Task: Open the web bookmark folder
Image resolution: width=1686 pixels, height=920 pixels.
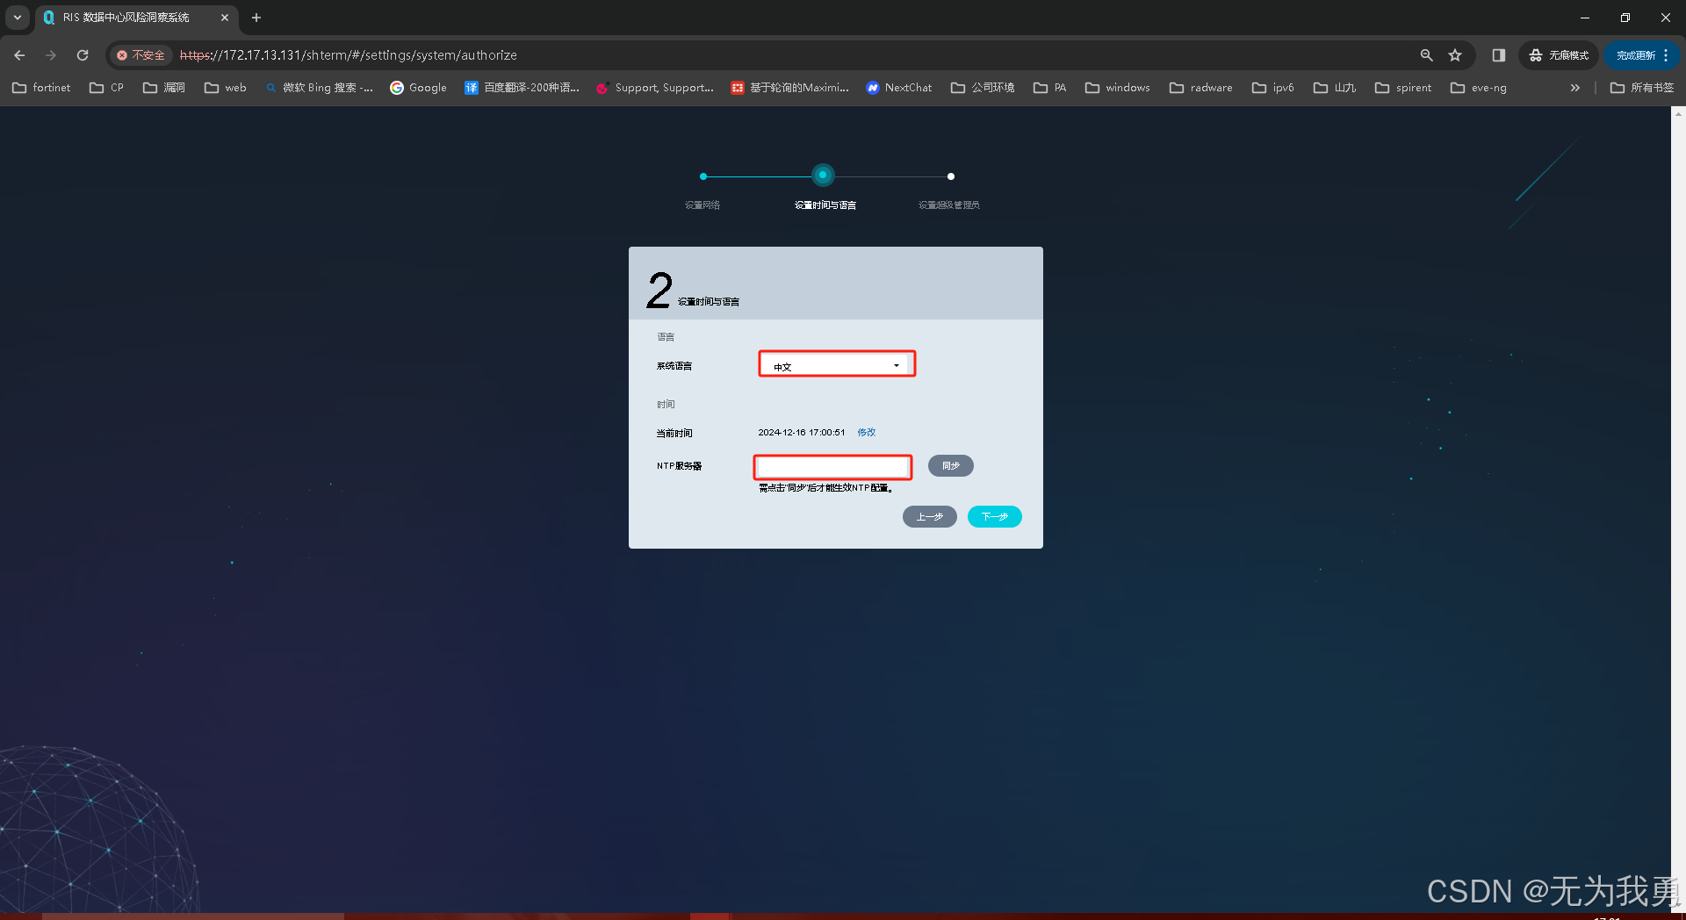Action: click(x=226, y=88)
